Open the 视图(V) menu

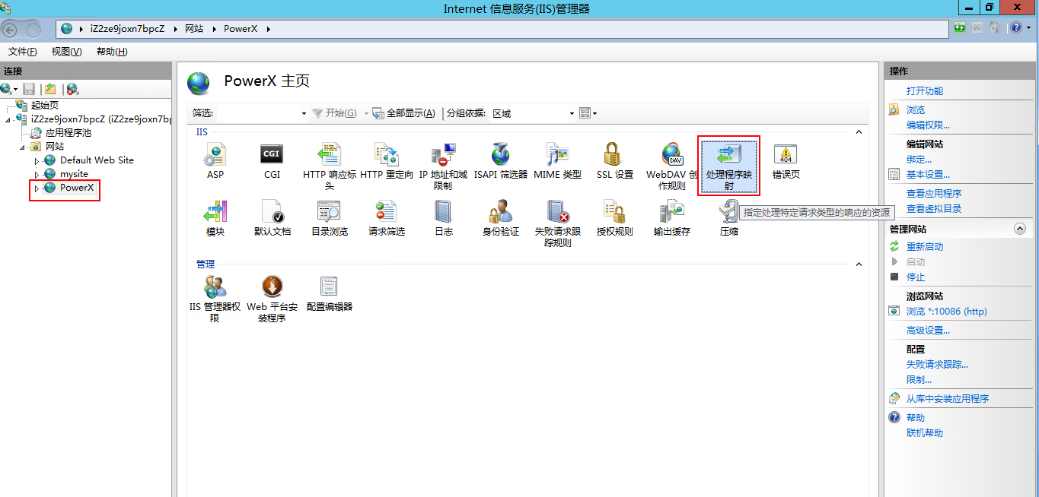pos(65,51)
